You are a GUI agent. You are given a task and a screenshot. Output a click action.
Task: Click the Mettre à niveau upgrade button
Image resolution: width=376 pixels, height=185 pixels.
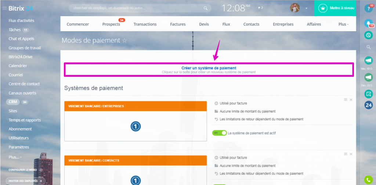(x=335, y=8)
